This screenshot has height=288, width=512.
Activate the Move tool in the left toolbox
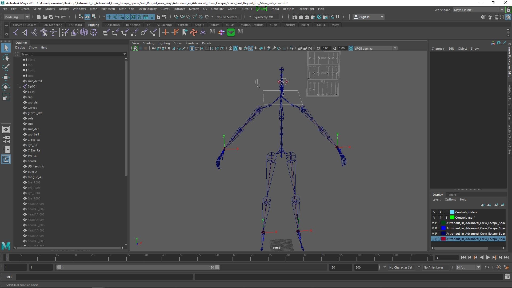(x=6, y=77)
